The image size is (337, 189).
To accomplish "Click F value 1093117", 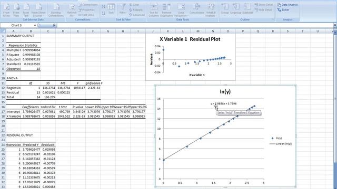I will click(x=78, y=88).
